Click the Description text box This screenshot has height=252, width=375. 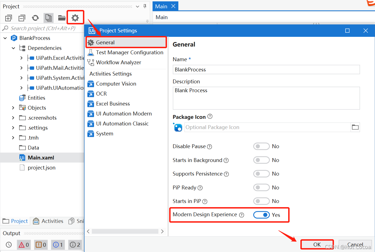tap(266, 98)
